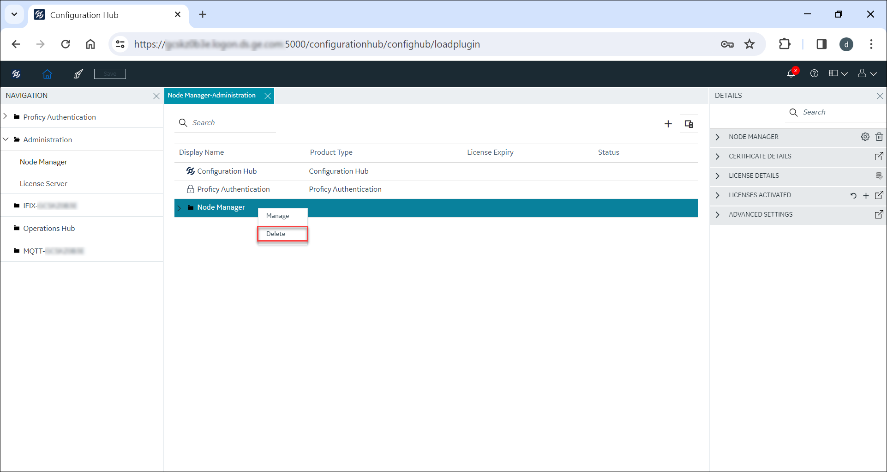This screenshot has height=472, width=887.
Task: Click the Administration folder label
Action: pos(48,139)
